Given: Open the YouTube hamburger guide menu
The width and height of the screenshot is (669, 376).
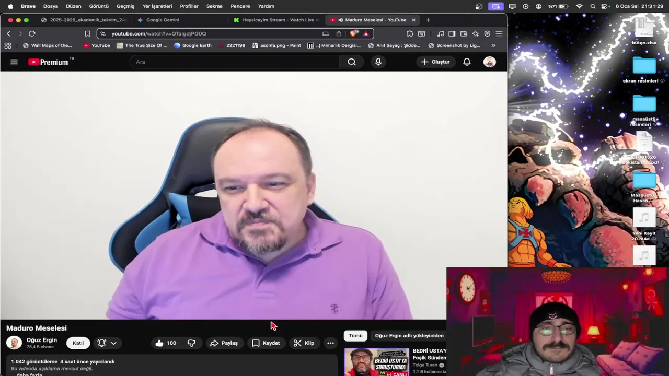Looking at the screenshot, I should [14, 62].
